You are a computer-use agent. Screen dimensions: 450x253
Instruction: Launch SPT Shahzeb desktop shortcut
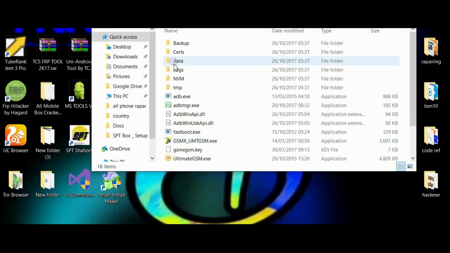[x=79, y=140]
